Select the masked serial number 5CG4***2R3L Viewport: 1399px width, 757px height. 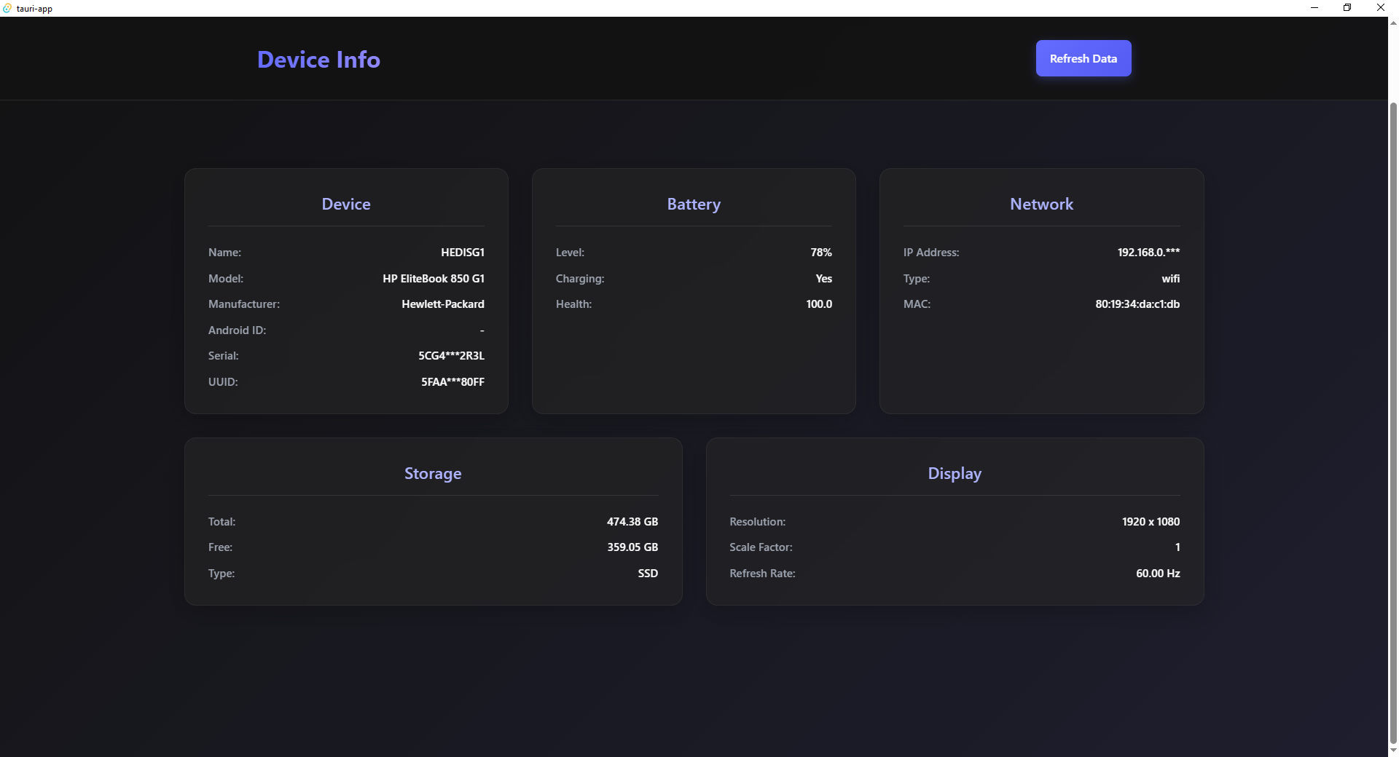point(451,356)
